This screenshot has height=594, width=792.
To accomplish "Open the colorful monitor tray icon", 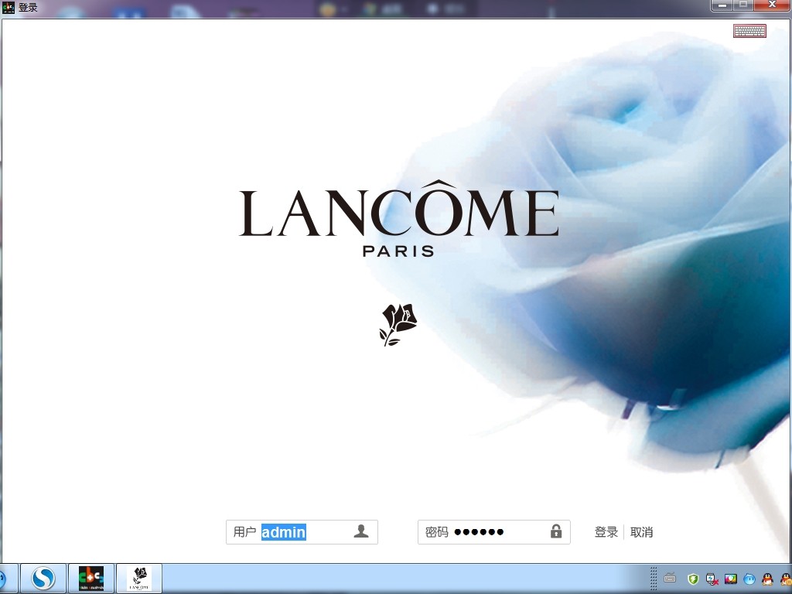I will pos(730,579).
